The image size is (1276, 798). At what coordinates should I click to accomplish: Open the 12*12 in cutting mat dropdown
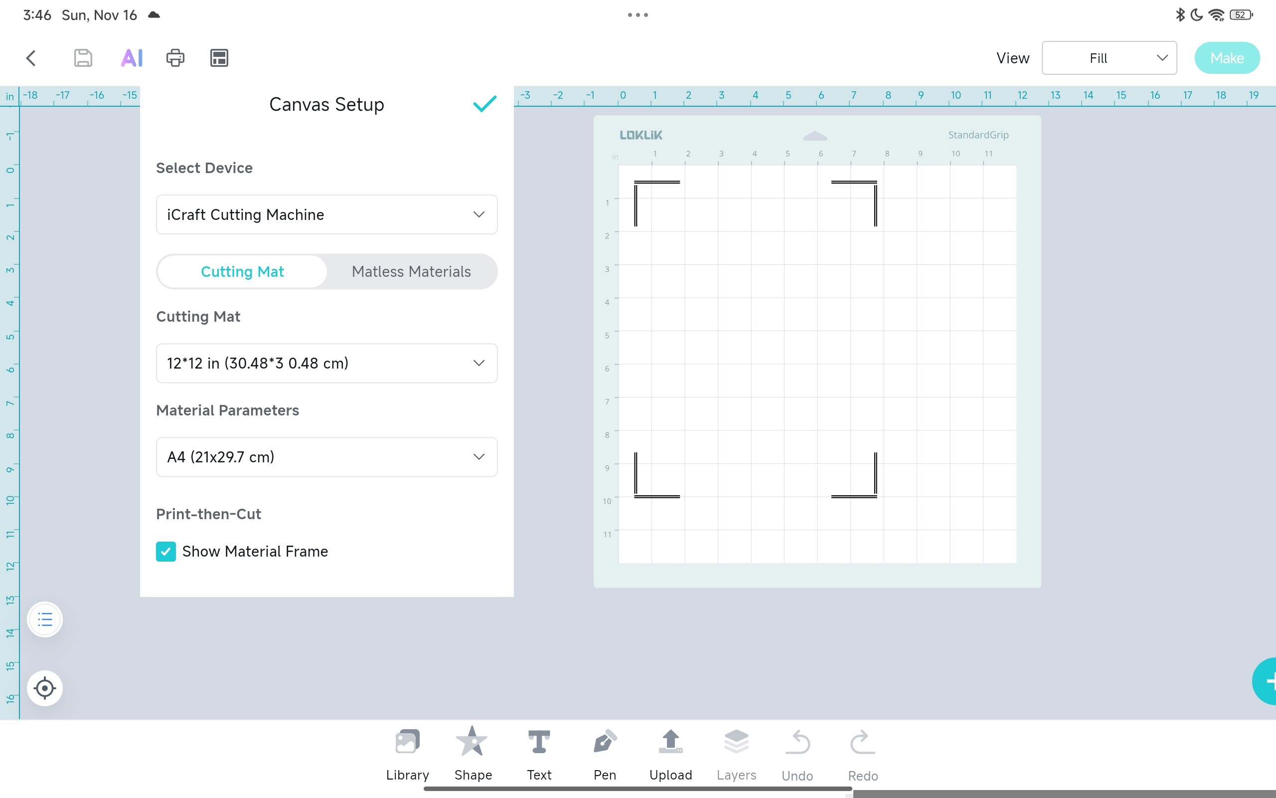(x=326, y=363)
